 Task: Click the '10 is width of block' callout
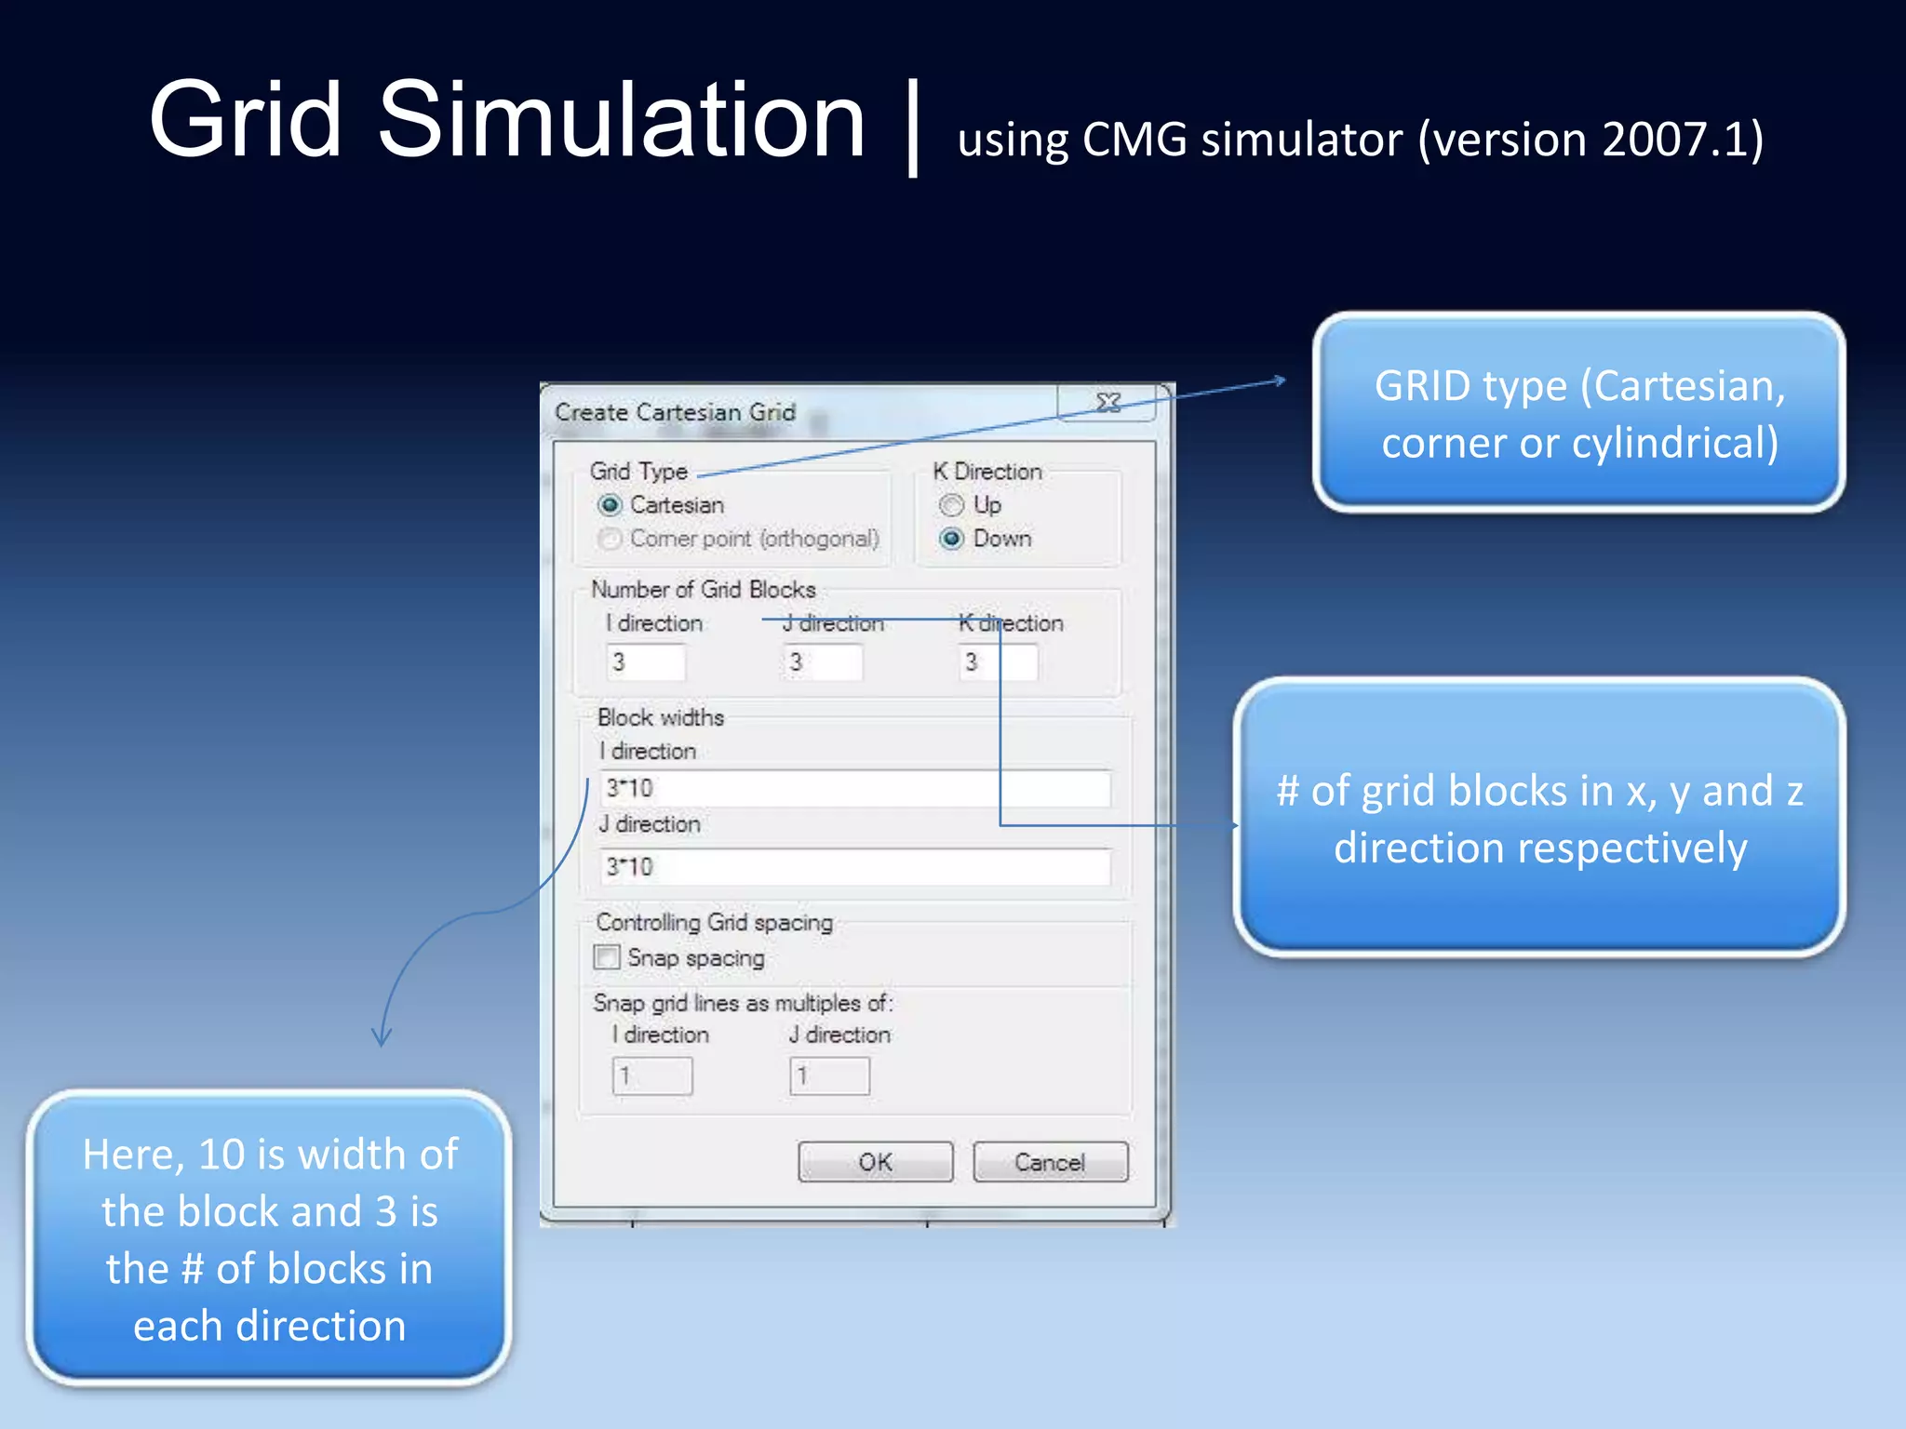click(x=270, y=1238)
